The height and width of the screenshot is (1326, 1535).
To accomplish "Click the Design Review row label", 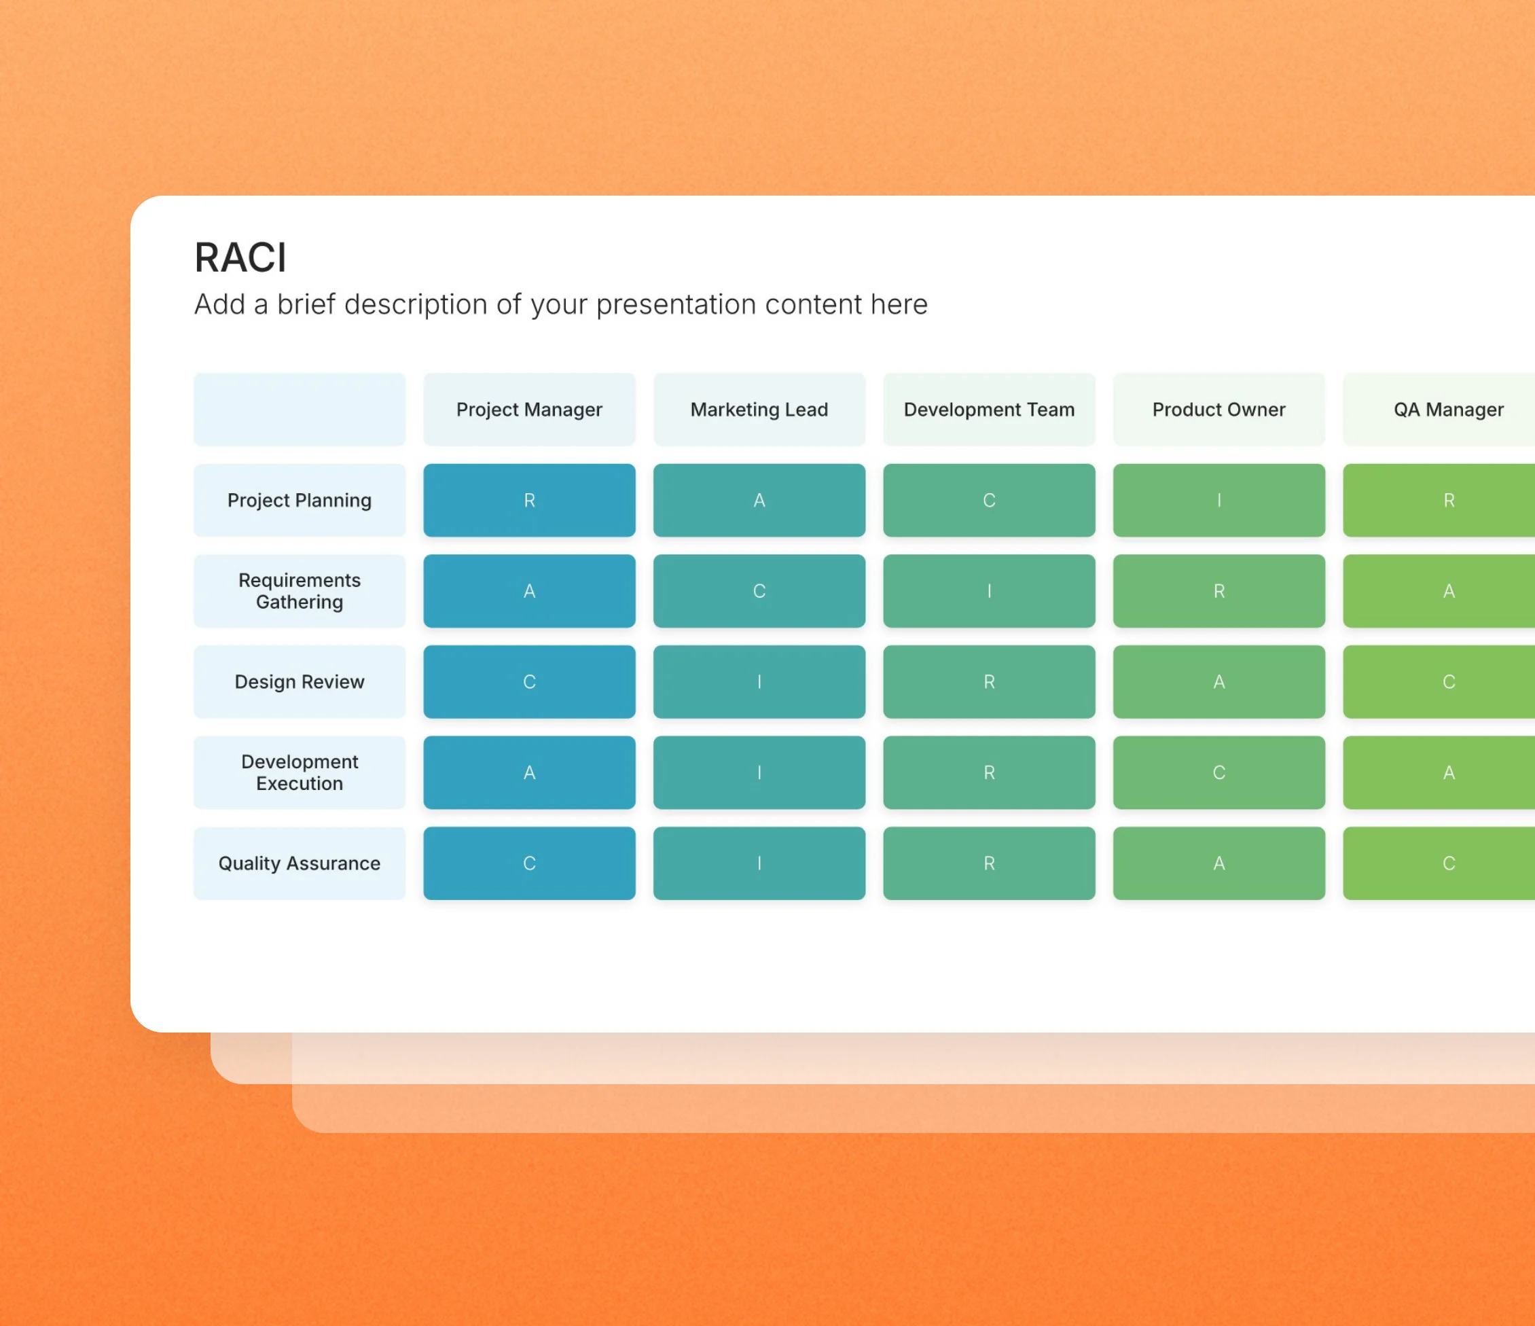I will click(300, 681).
